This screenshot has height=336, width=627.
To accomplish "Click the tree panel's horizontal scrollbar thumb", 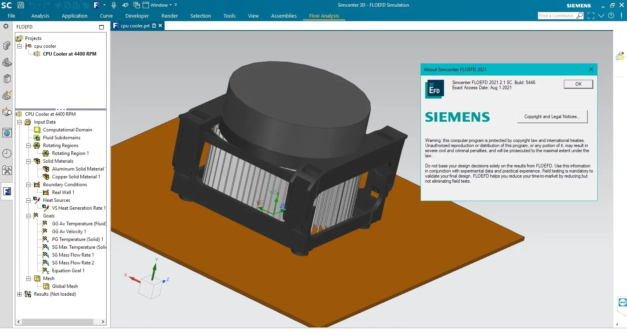I will point(58,322).
